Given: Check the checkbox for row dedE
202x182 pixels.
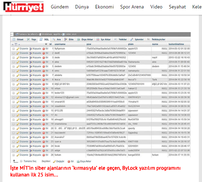Looking at the screenshot, I should coord(13,53).
